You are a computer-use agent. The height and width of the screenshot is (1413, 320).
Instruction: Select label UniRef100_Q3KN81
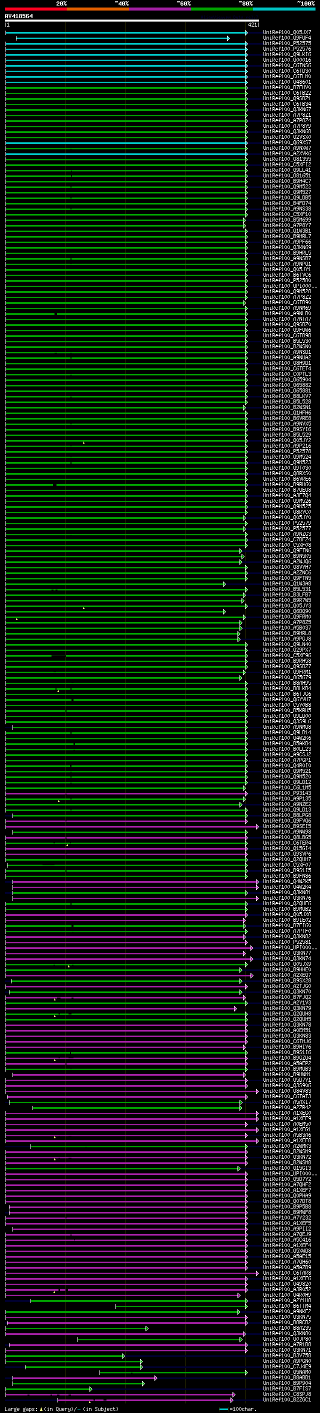(x=287, y=892)
